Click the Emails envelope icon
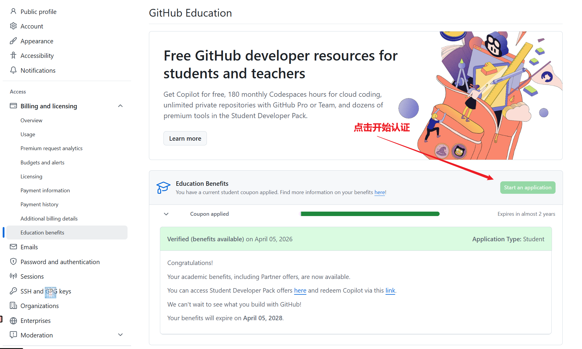Image resolution: width=582 pixels, height=349 pixels. pyautogui.click(x=13, y=247)
